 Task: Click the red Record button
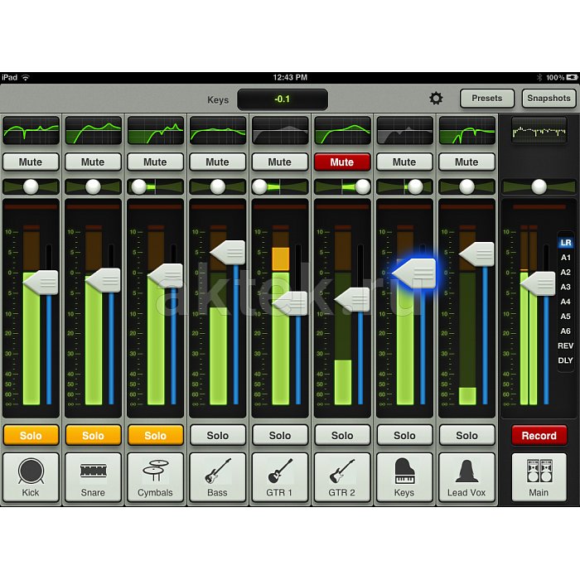[x=539, y=435]
